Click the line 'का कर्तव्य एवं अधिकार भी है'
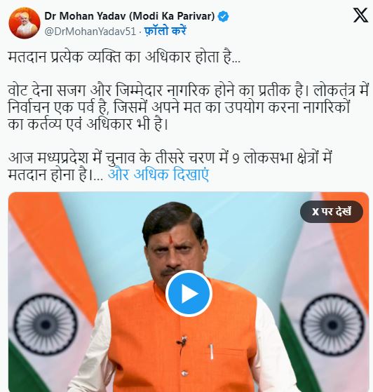 pyautogui.click(x=88, y=124)
